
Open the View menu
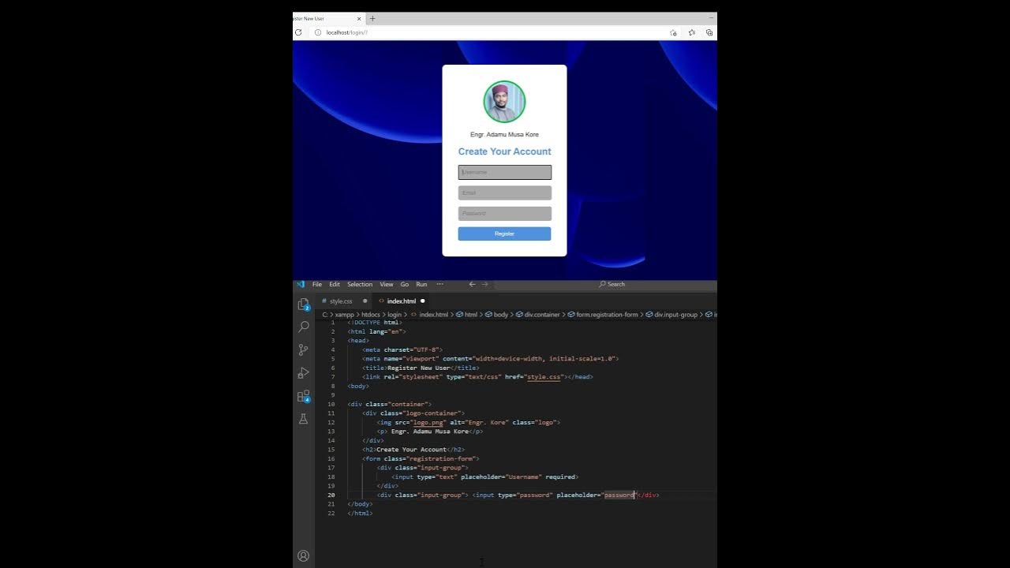point(387,284)
